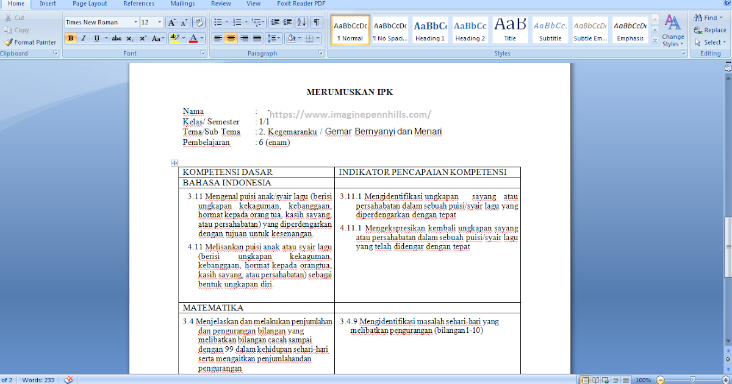The image size is (732, 384).
Task: Click the shading paint bucket color
Action: 291,38
